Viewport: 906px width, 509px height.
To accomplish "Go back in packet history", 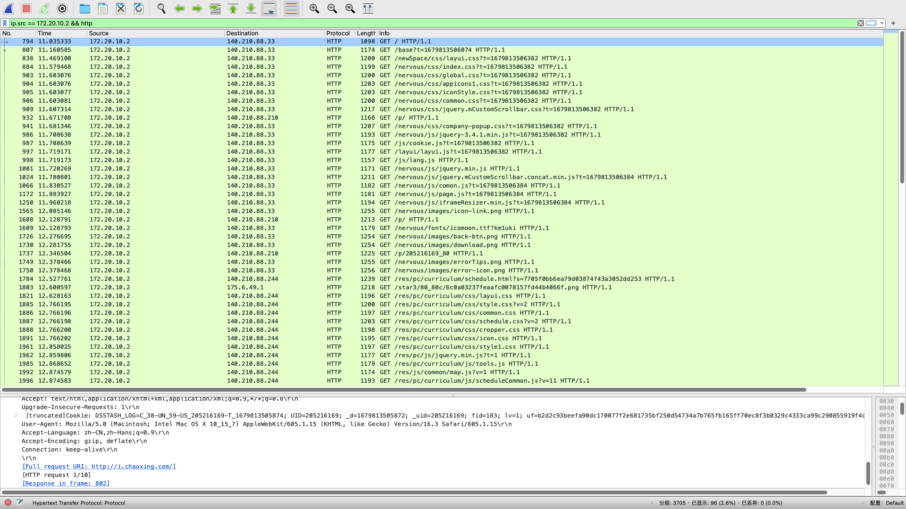I will click(179, 8).
